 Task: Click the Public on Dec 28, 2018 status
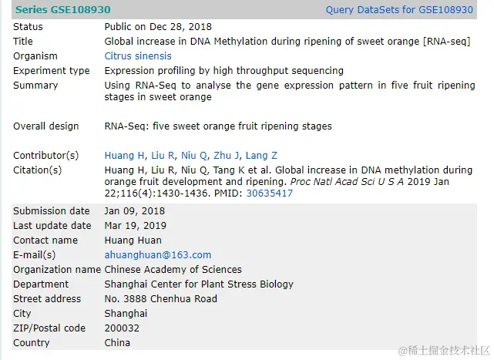[x=157, y=27]
